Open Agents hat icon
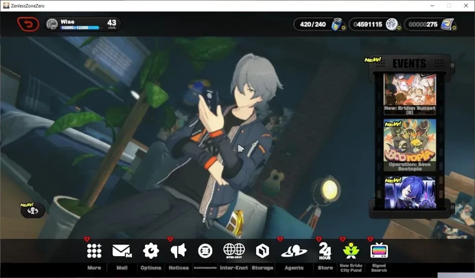This screenshot has height=278, width=475. click(x=294, y=251)
